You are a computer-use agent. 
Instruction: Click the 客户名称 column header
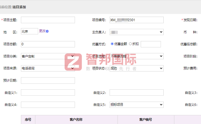point(76,120)
